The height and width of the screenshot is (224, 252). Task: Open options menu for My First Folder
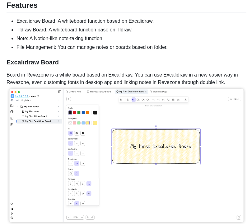(58, 106)
